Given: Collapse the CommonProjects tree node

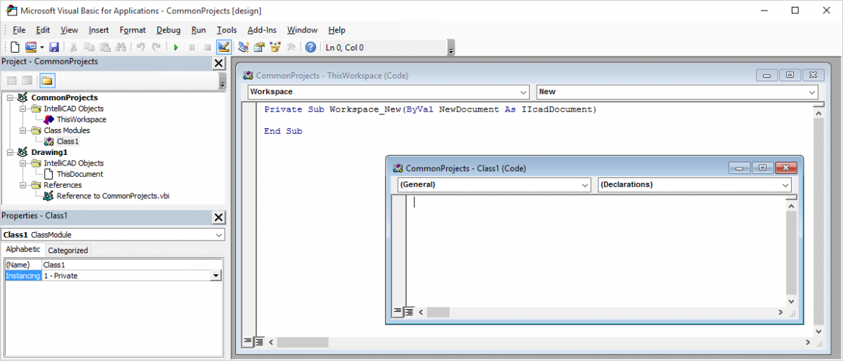Looking at the screenshot, I should 10,97.
